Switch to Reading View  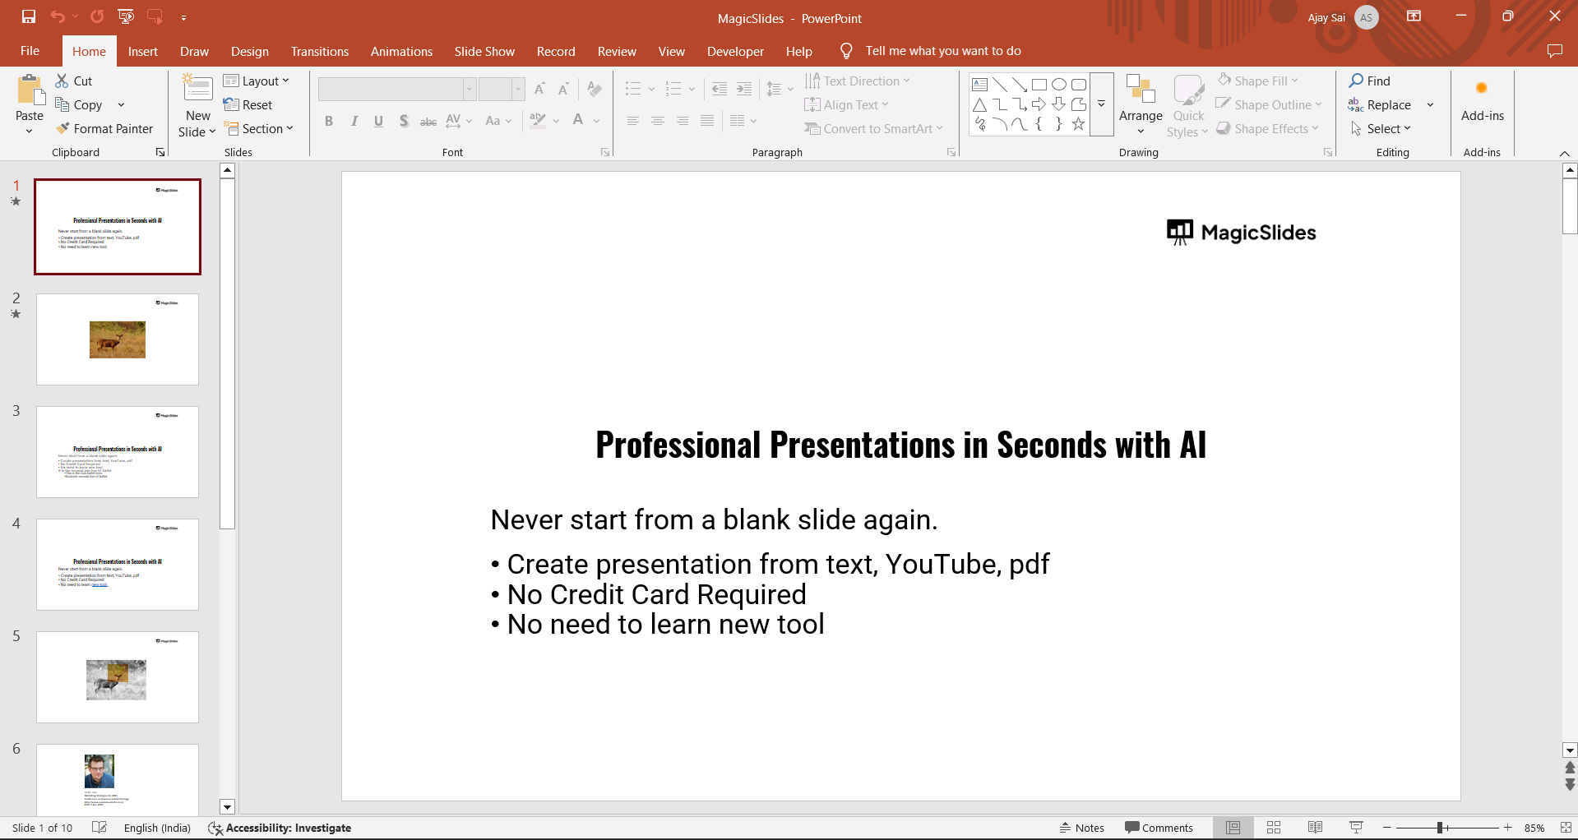[1315, 828]
